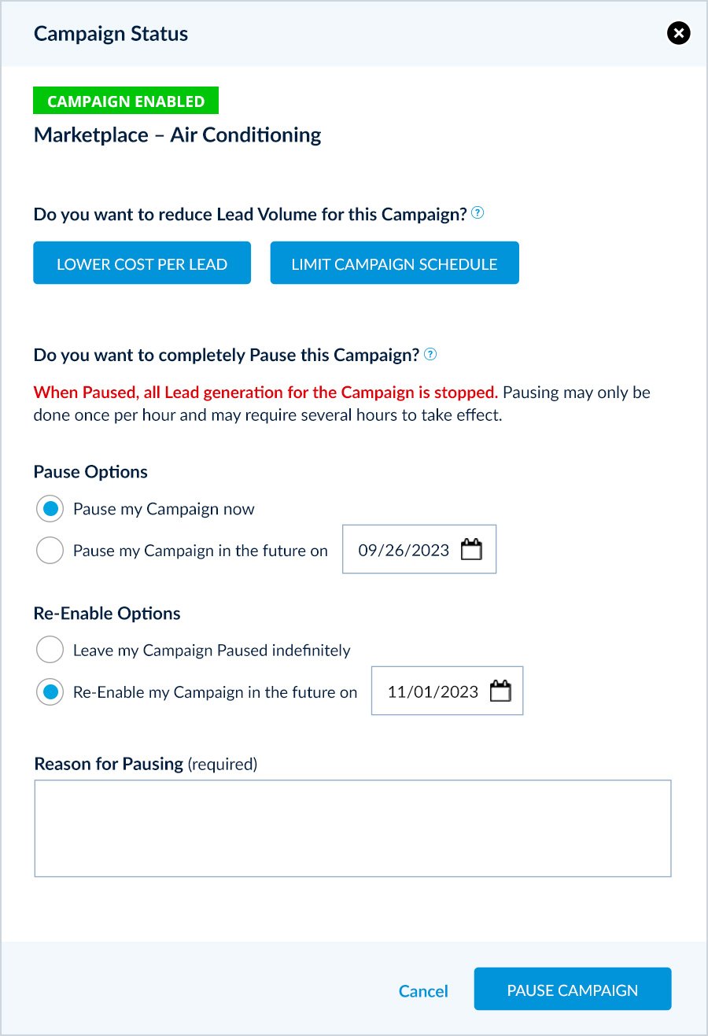Click the campaign name Marketplace – Air Conditioning
708x1036 pixels.
tap(177, 135)
